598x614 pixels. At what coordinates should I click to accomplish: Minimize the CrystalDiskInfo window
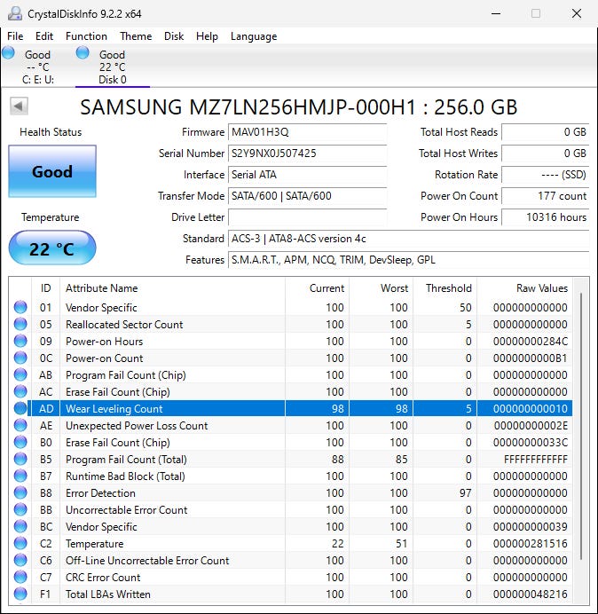496,13
